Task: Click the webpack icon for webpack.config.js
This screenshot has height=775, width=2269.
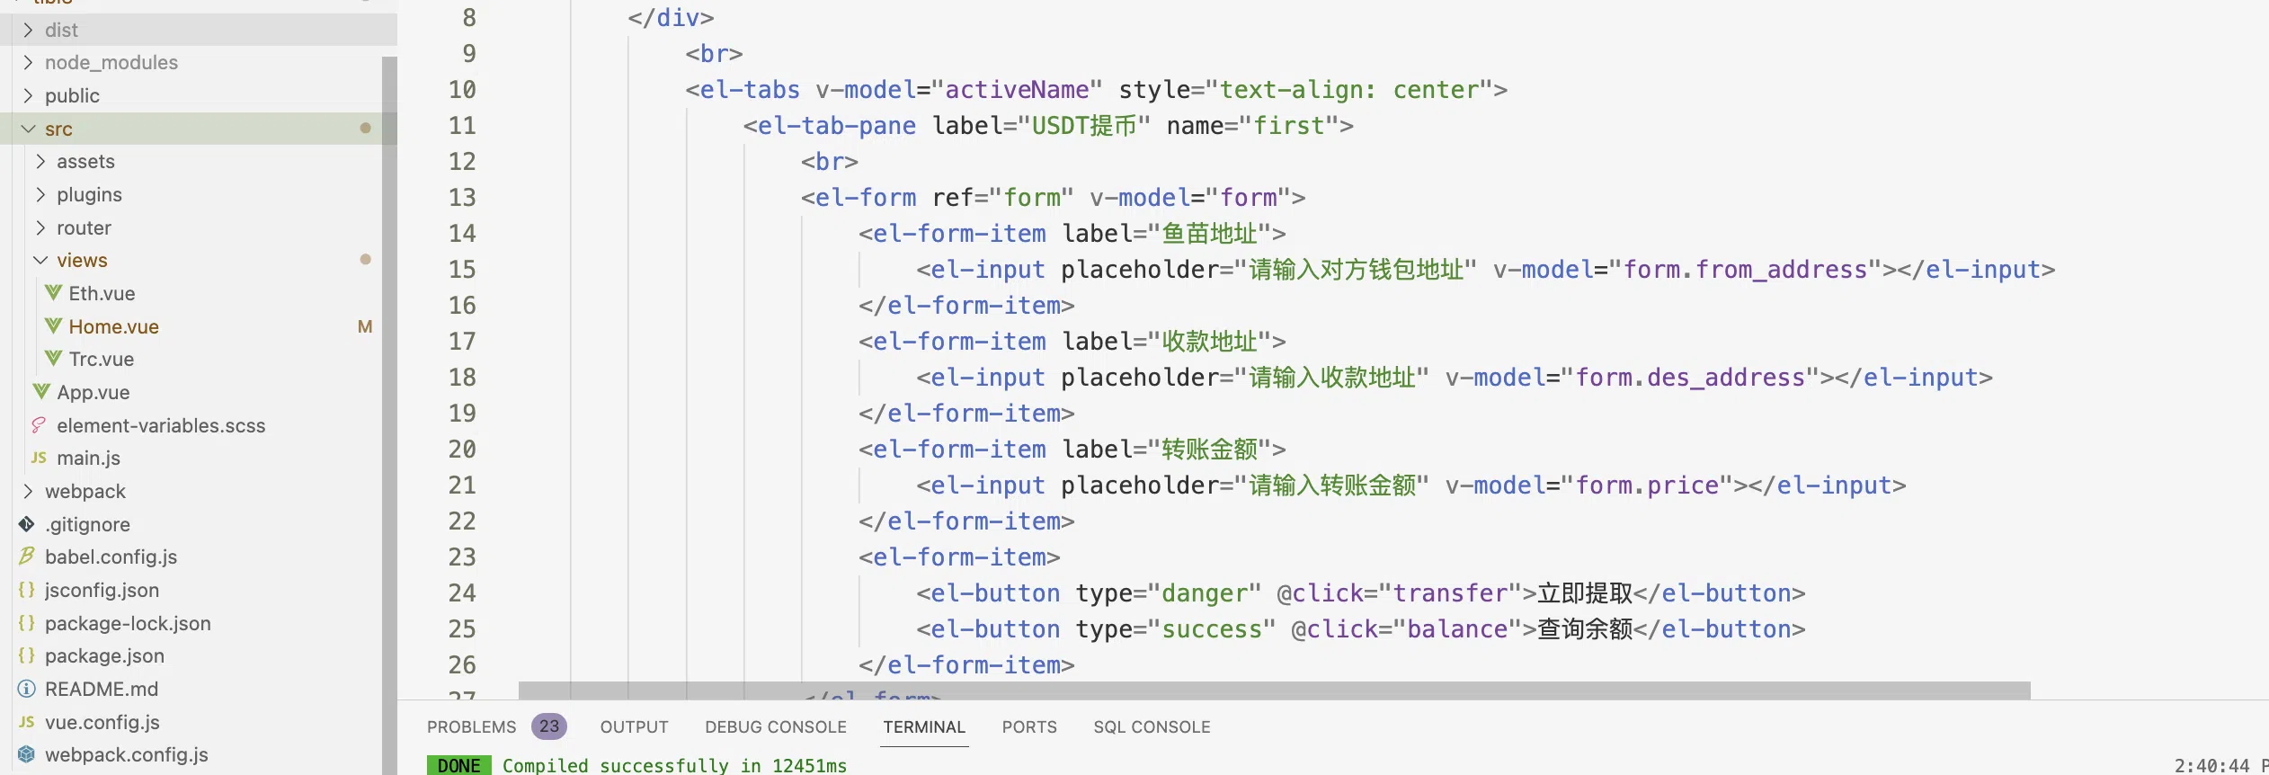Action: 27,754
